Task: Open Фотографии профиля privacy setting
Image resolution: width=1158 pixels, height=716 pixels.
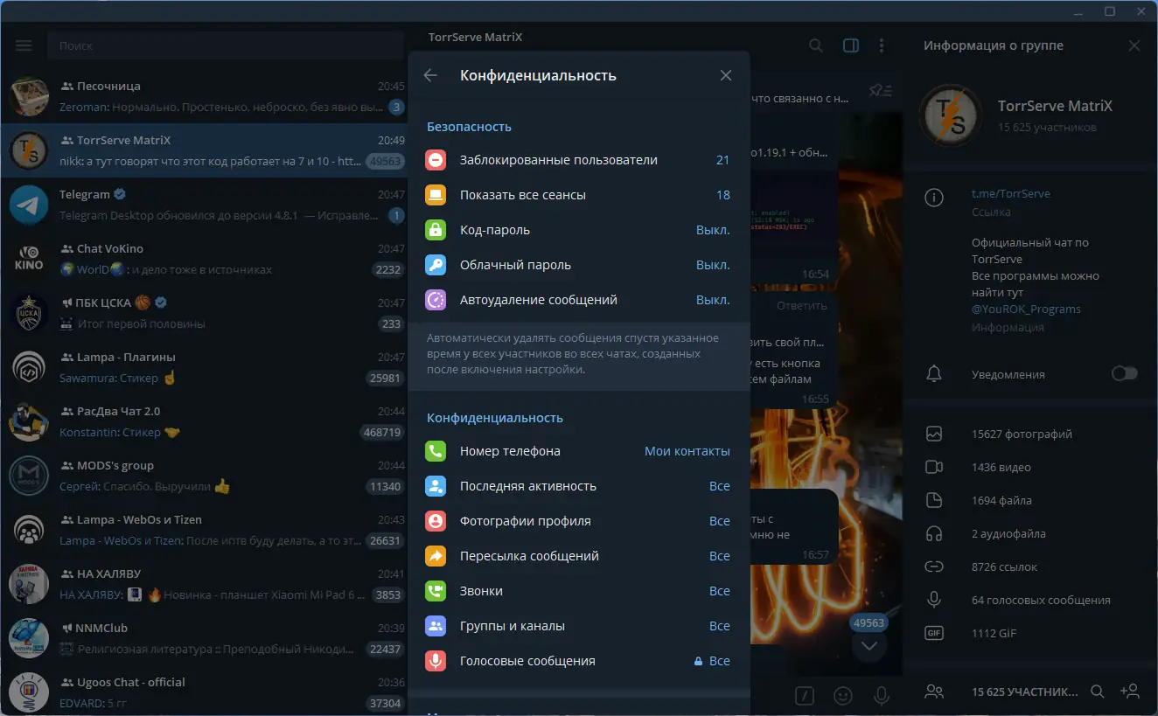Action: (578, 521)
